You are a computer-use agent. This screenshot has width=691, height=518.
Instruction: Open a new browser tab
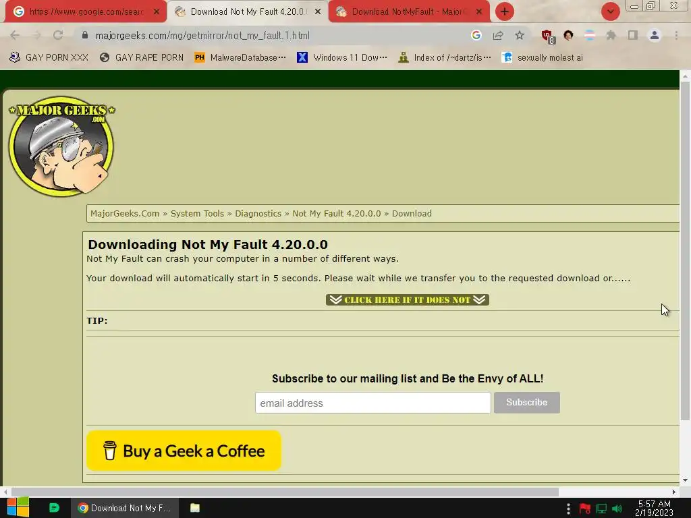pyautogui.click(x=505, y=11)
